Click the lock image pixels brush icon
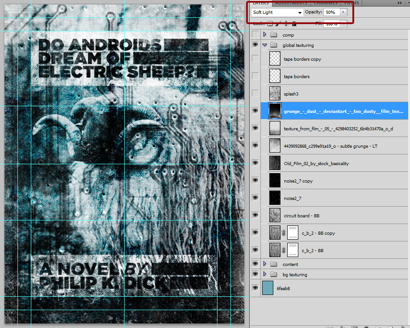The image size is (410, 328). (278, 24)
